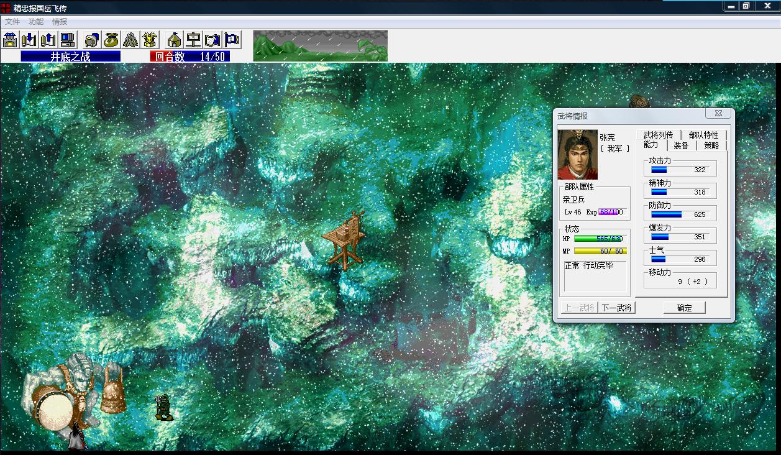
Task: Maximize the game window
Action: pos(746,6)
